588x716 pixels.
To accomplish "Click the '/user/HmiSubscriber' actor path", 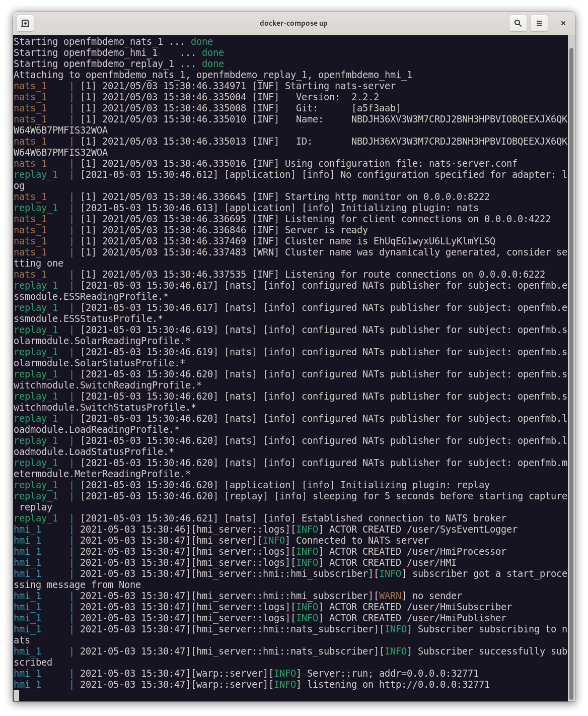I will click(x=459, y=607).
